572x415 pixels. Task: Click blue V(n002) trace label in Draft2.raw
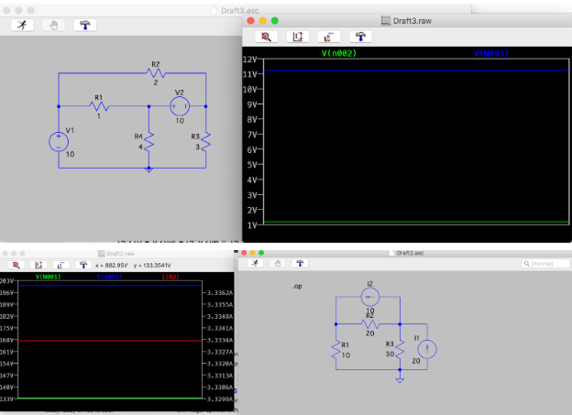109,277
